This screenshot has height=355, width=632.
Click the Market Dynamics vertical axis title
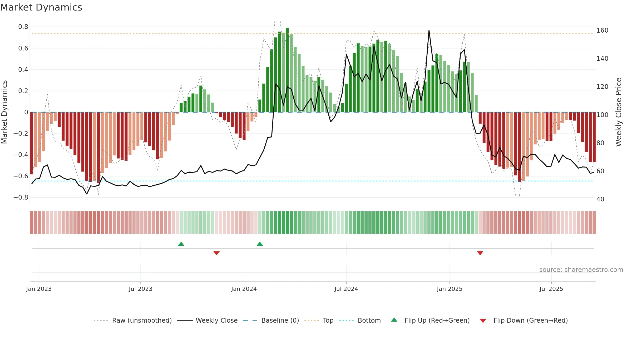click(x=4, y=112)
